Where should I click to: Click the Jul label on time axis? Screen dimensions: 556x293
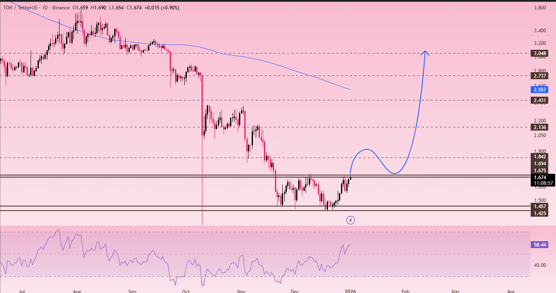(22, 291)
